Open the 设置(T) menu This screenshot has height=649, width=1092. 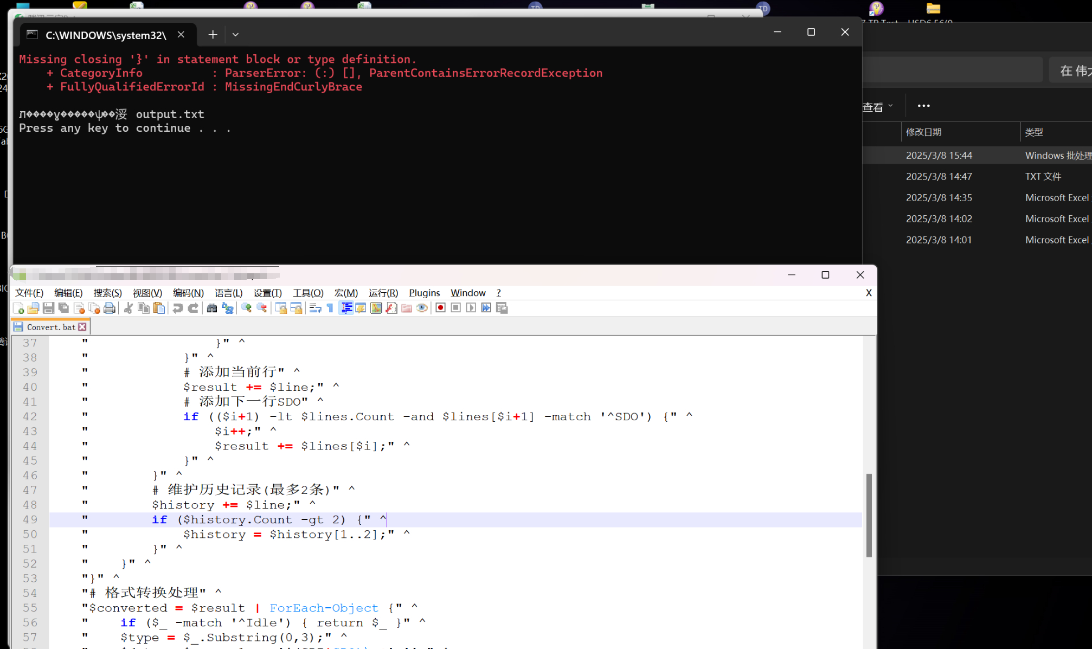[x=267, y=293]
